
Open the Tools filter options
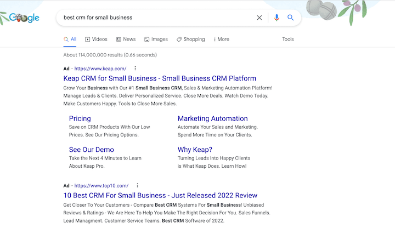(287, 39)
